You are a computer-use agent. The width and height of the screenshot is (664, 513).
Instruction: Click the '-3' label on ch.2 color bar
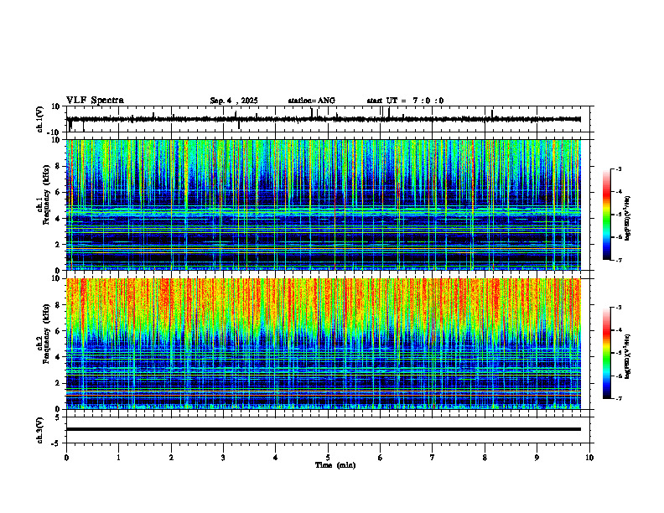[x=618, y=308]
